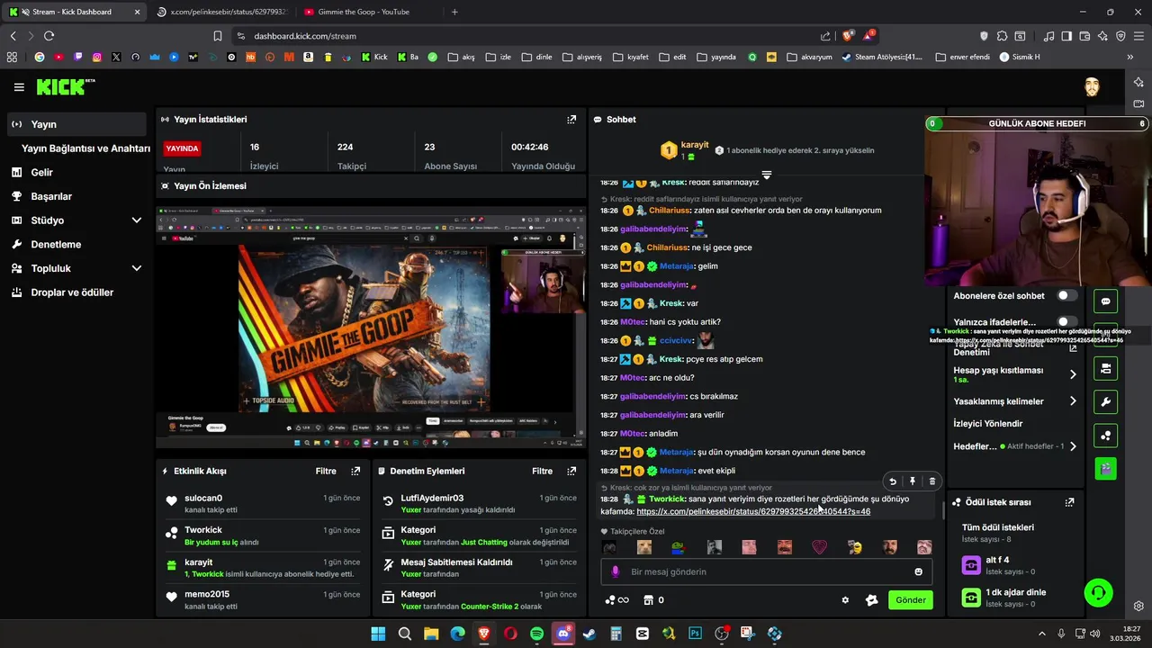
Task: Open the Kick hamburger menu
Action: pos(19,87)
